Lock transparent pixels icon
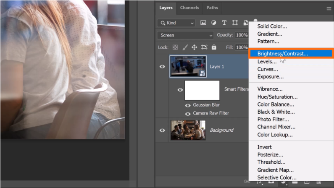 click(175, 47)
